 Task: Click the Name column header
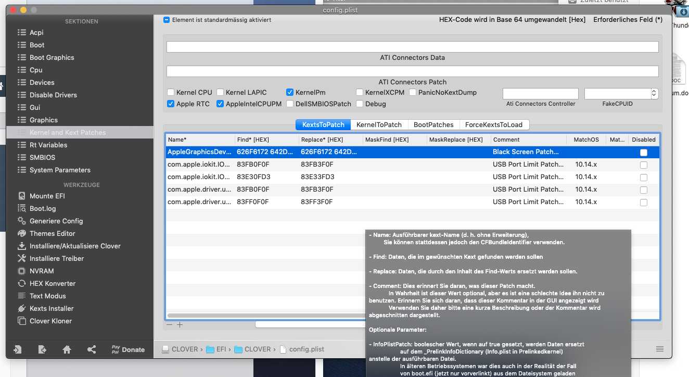[200, 140]
